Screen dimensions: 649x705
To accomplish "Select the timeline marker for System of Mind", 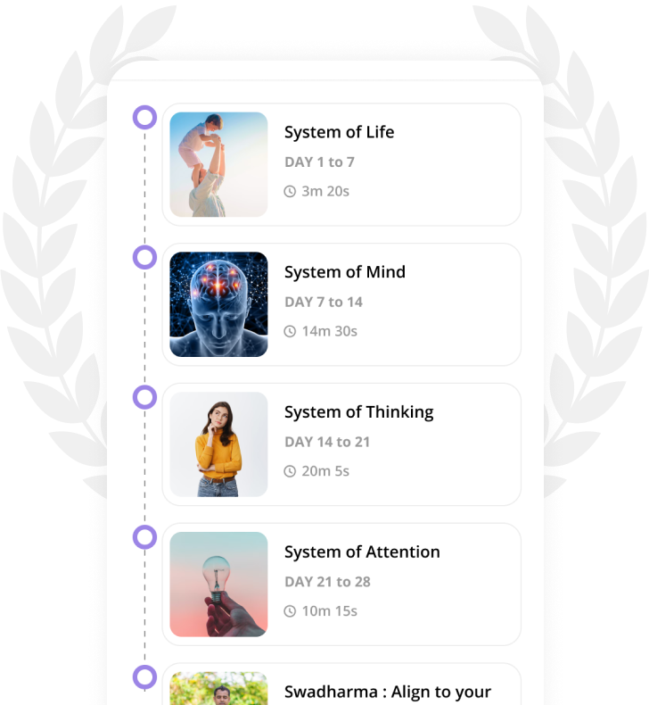I will 144,257.
